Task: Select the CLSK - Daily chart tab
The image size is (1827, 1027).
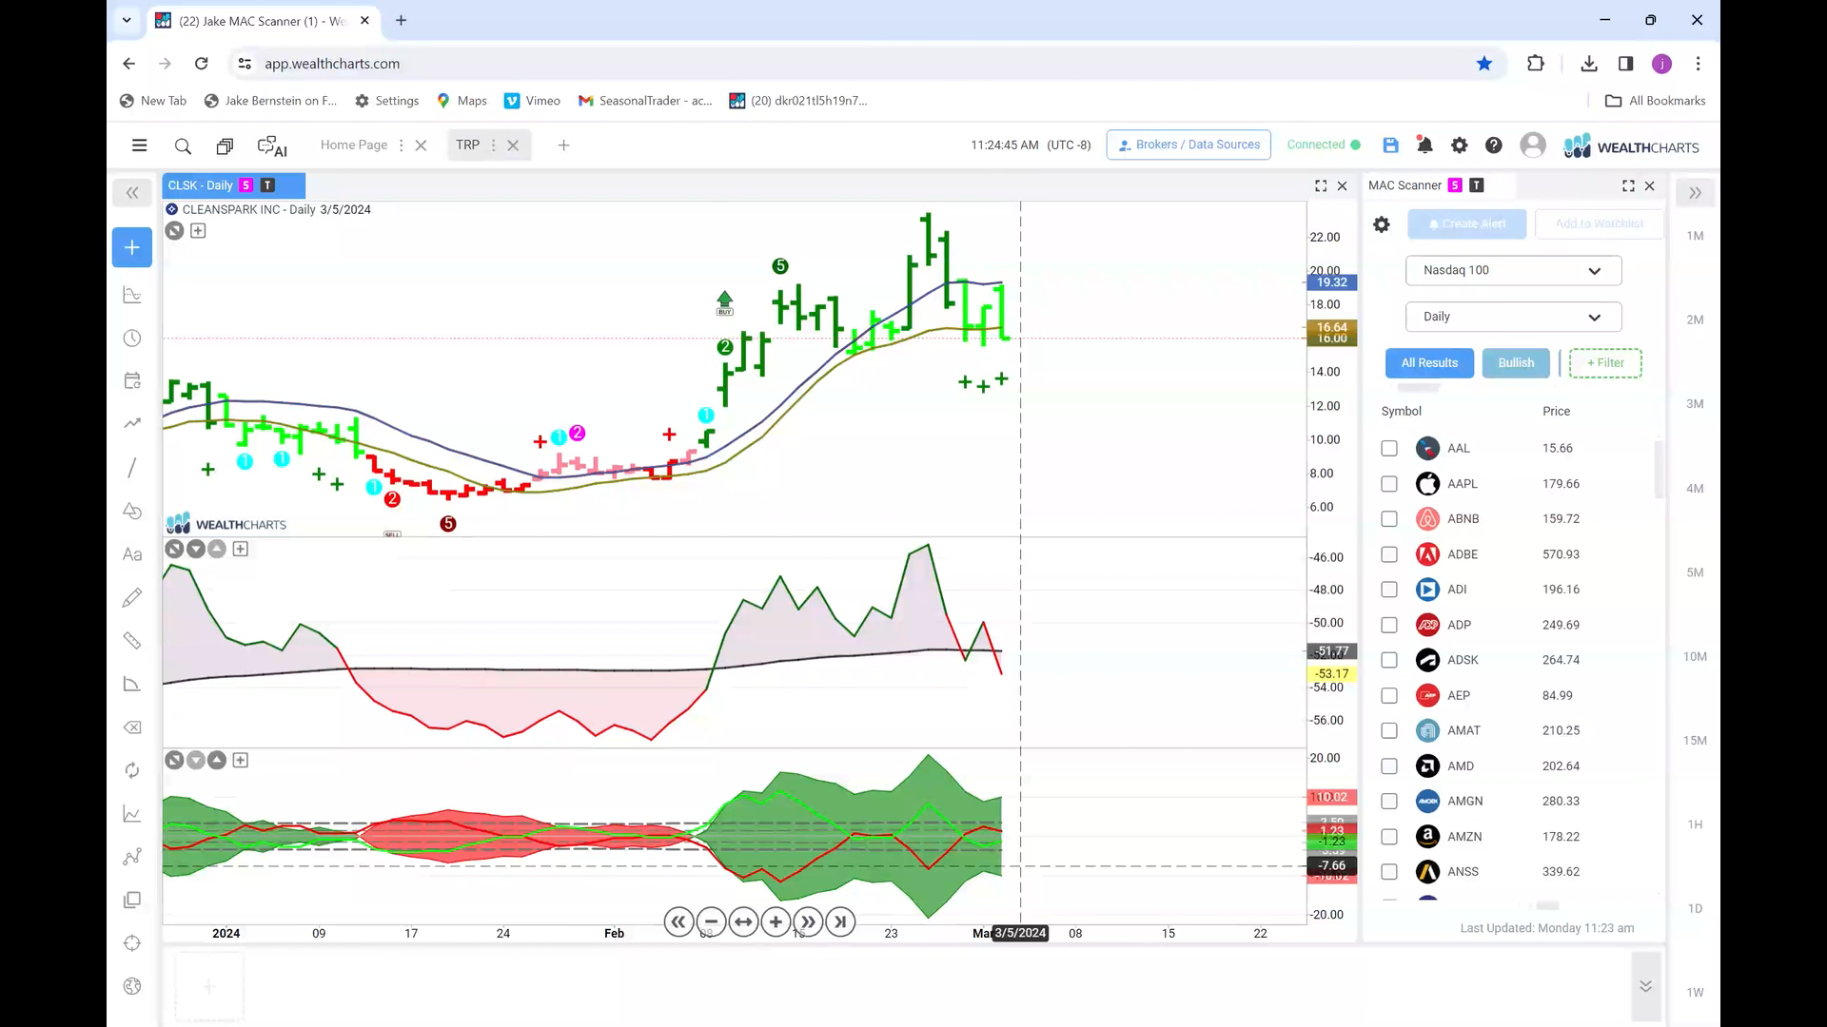Action: click(x=233, y=185)
